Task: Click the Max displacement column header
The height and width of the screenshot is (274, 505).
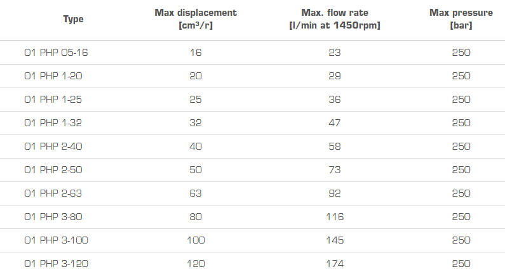Action: (195, 19)
